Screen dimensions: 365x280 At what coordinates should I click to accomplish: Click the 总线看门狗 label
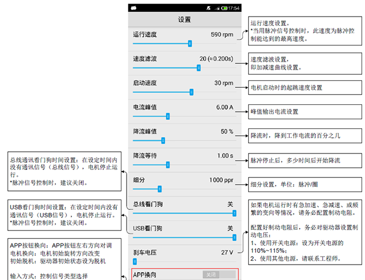(x=148, y=204)
